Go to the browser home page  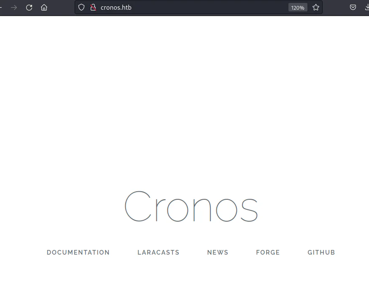coord(44,8)
